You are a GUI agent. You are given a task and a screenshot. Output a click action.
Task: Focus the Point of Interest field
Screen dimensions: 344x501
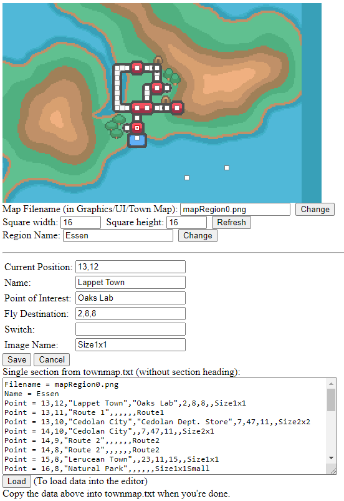click(130, 298)
